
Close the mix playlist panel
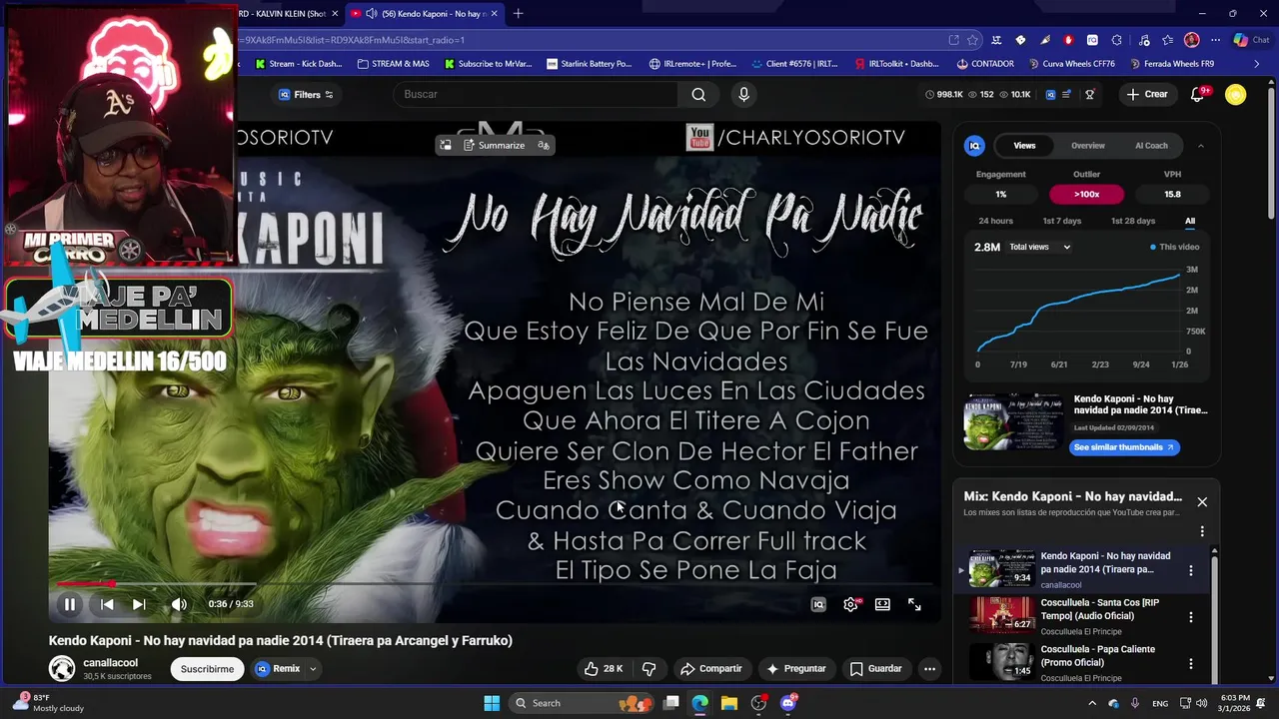1202,502
